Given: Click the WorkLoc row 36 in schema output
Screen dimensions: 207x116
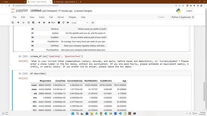Looking at the screenshot, I should (69, 29).
